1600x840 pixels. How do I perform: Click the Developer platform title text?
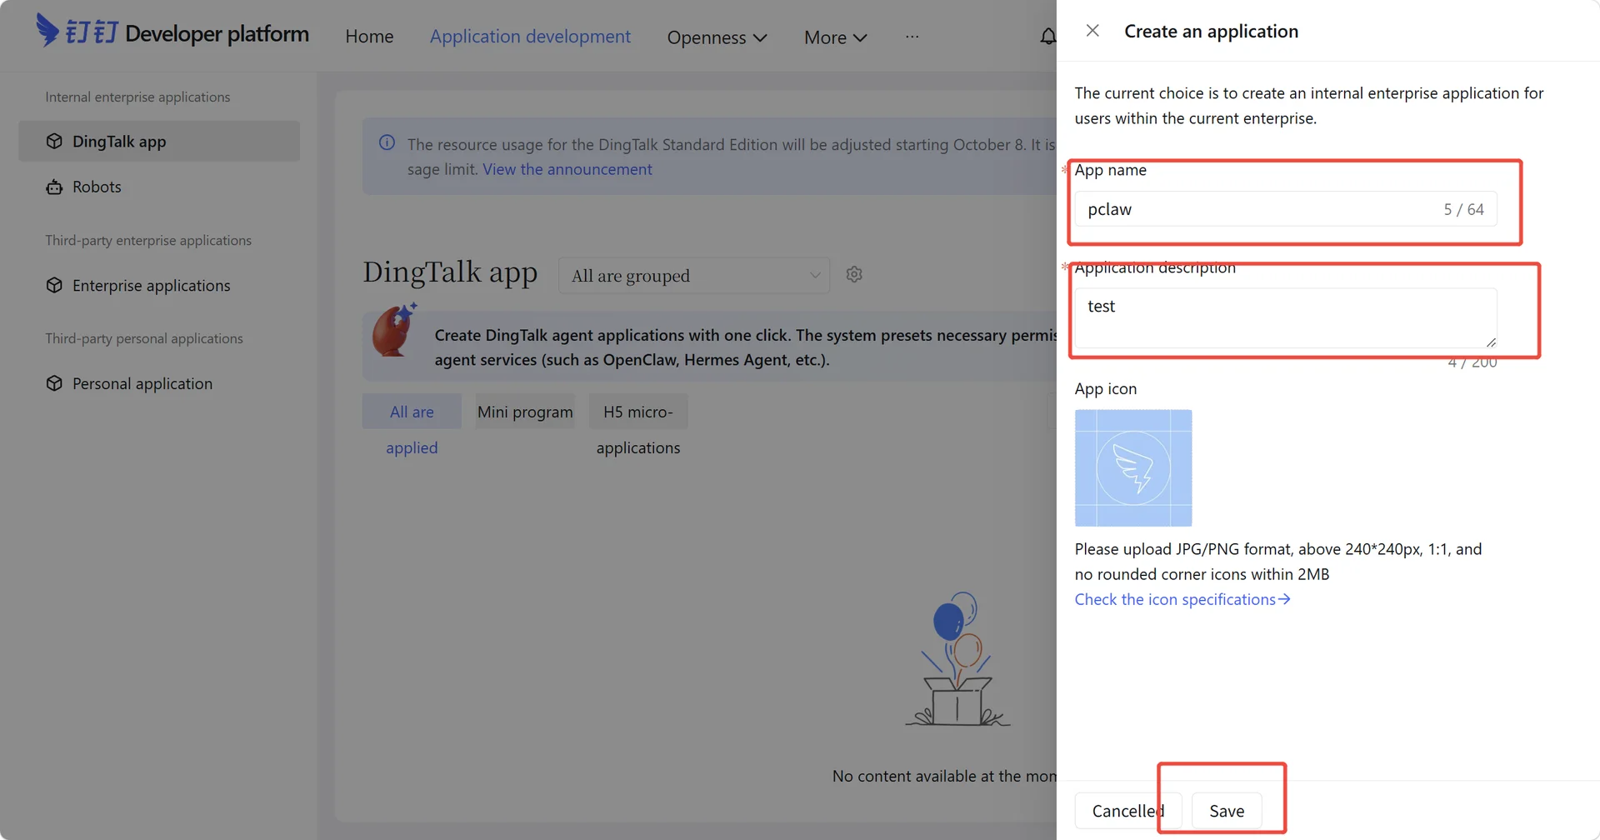tap(217, 33)
